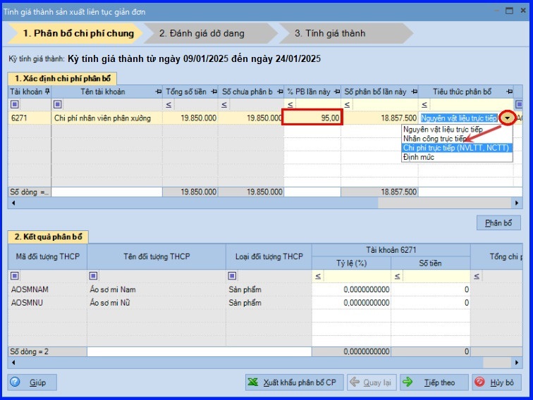533x400 pixels.
Task: Choose Chi phí trực tiếp (NVLTT, NCTT) option
Action: (456, 148)
